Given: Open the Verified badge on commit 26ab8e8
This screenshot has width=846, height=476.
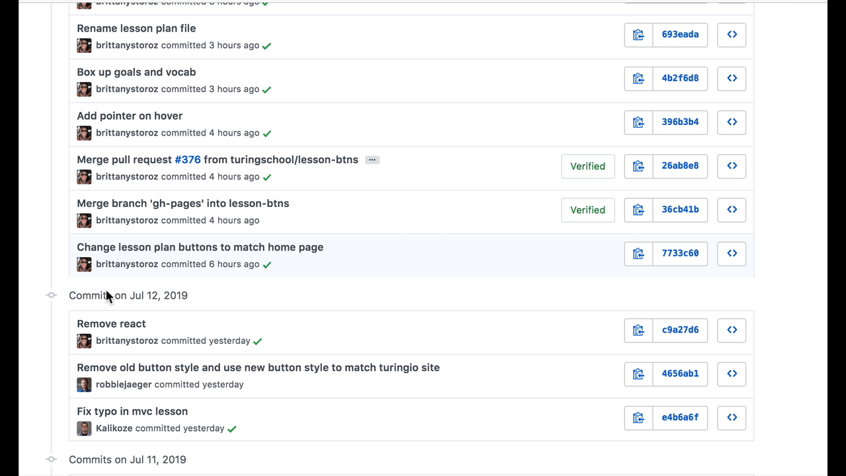Looking at the screenshot, I should click(x=588, y=167).
